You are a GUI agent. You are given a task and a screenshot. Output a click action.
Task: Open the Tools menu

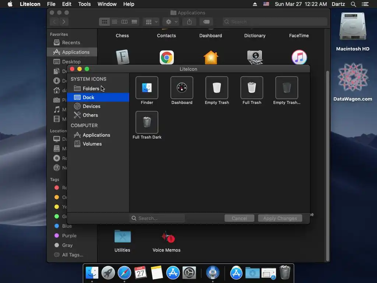[x=84, y=4]
